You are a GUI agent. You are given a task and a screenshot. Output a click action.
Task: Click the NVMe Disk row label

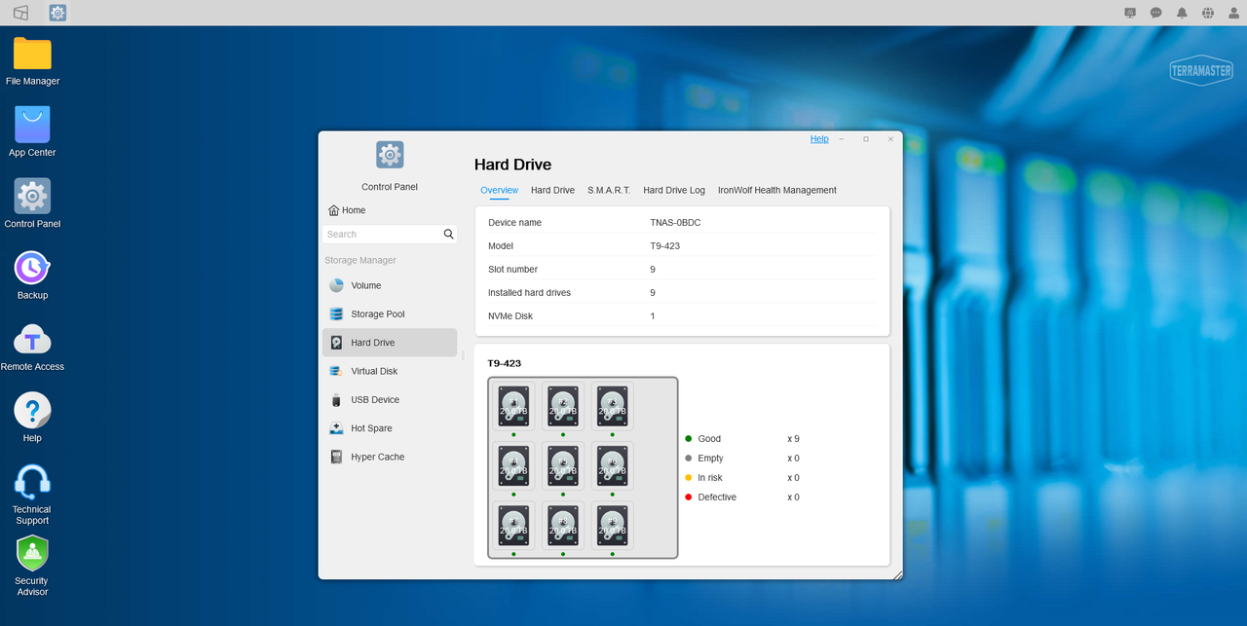click(510, 316)
